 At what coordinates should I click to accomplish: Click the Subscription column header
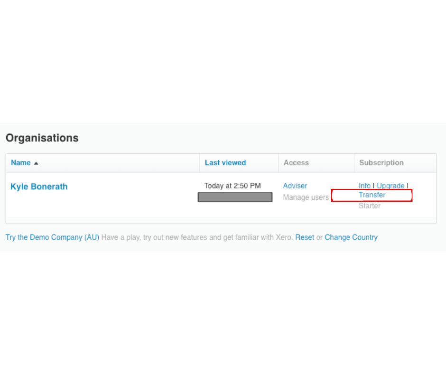[381, 162]
